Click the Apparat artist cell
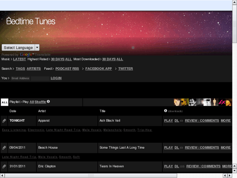This screenshot has width=237, height=178. point(67,121)
